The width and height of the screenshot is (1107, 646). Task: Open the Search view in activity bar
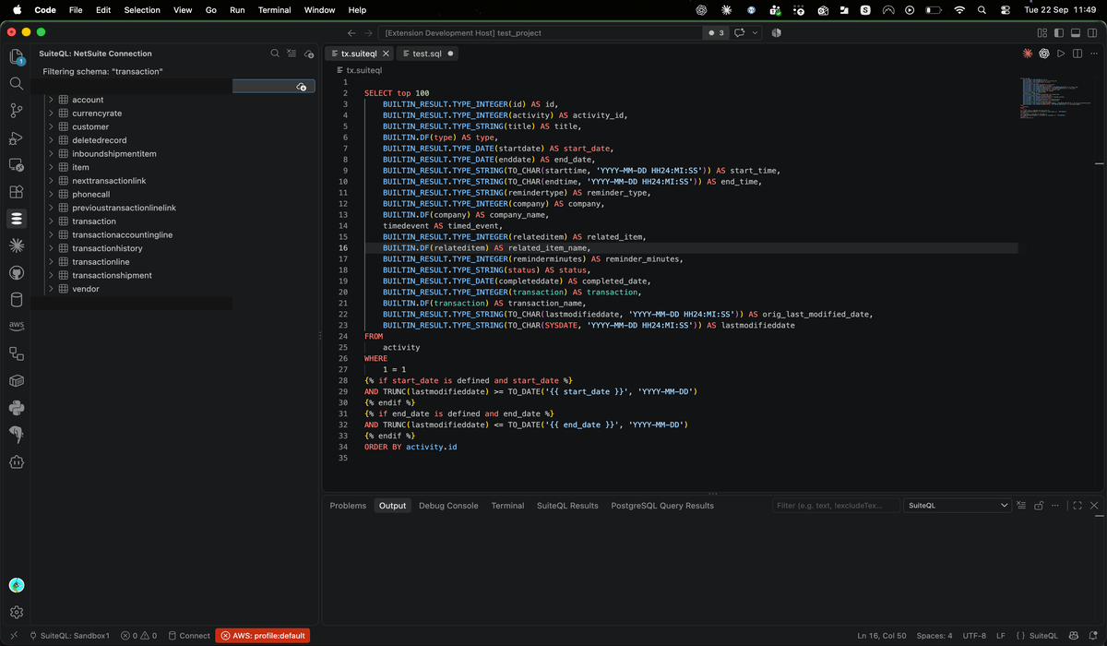coord(17,83)
